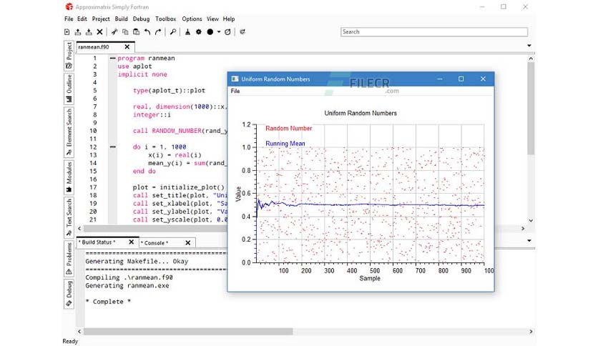Open the Problems side panel tab

[x=69, y=258]
